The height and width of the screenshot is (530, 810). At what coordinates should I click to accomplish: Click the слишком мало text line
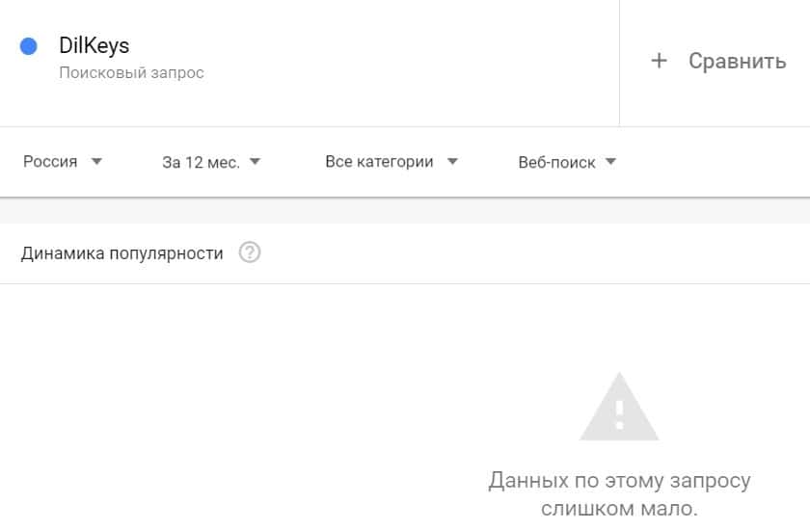point(619,508)
